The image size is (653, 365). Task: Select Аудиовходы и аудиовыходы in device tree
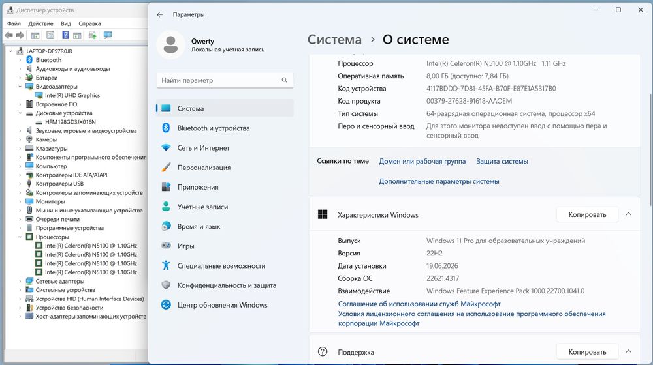coord(72,69)
